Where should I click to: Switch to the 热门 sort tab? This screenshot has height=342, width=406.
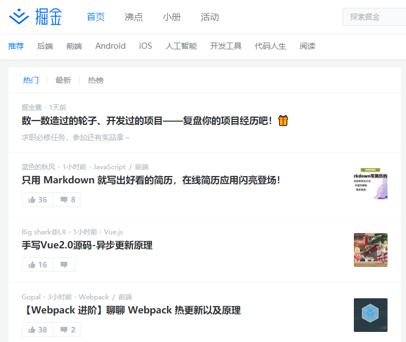[x=31, y=80]
